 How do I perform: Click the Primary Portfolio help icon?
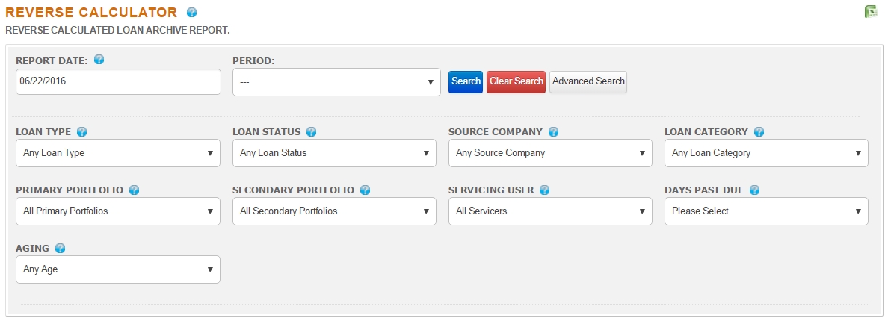point(135,190)
